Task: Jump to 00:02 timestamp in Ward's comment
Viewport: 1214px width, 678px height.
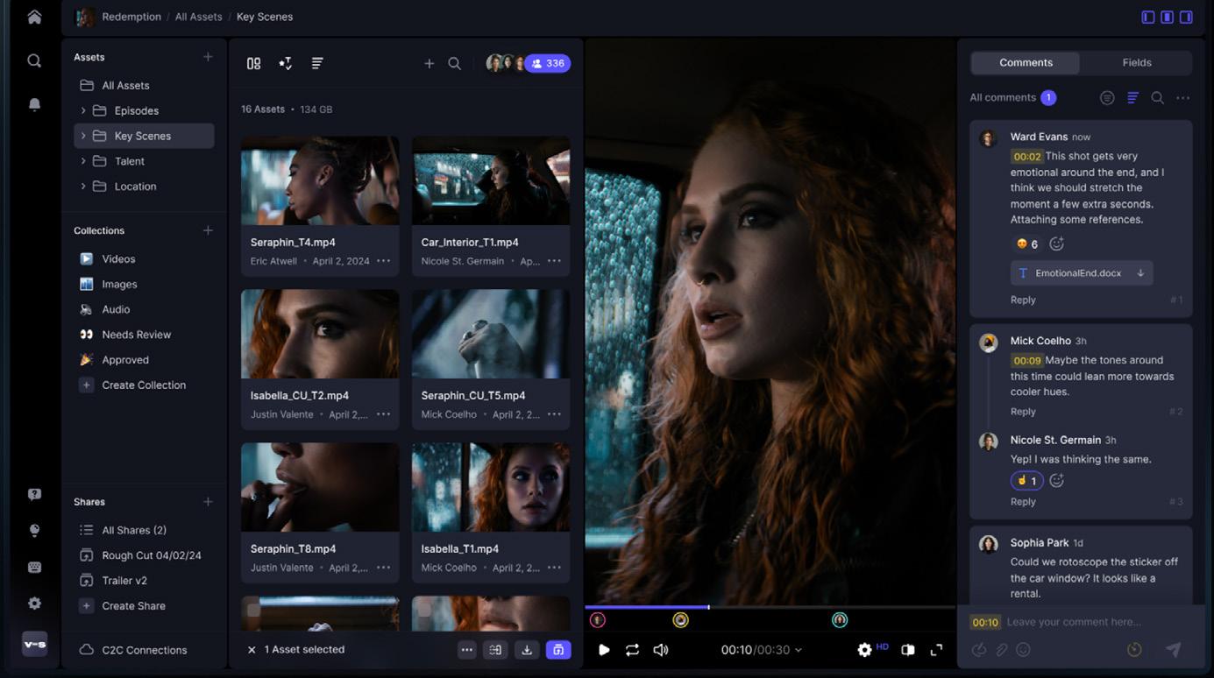Action: (x=1026, y=157)
